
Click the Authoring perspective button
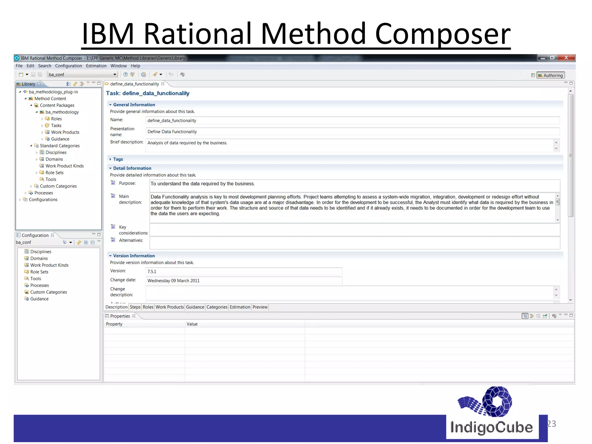coord(551,75)
